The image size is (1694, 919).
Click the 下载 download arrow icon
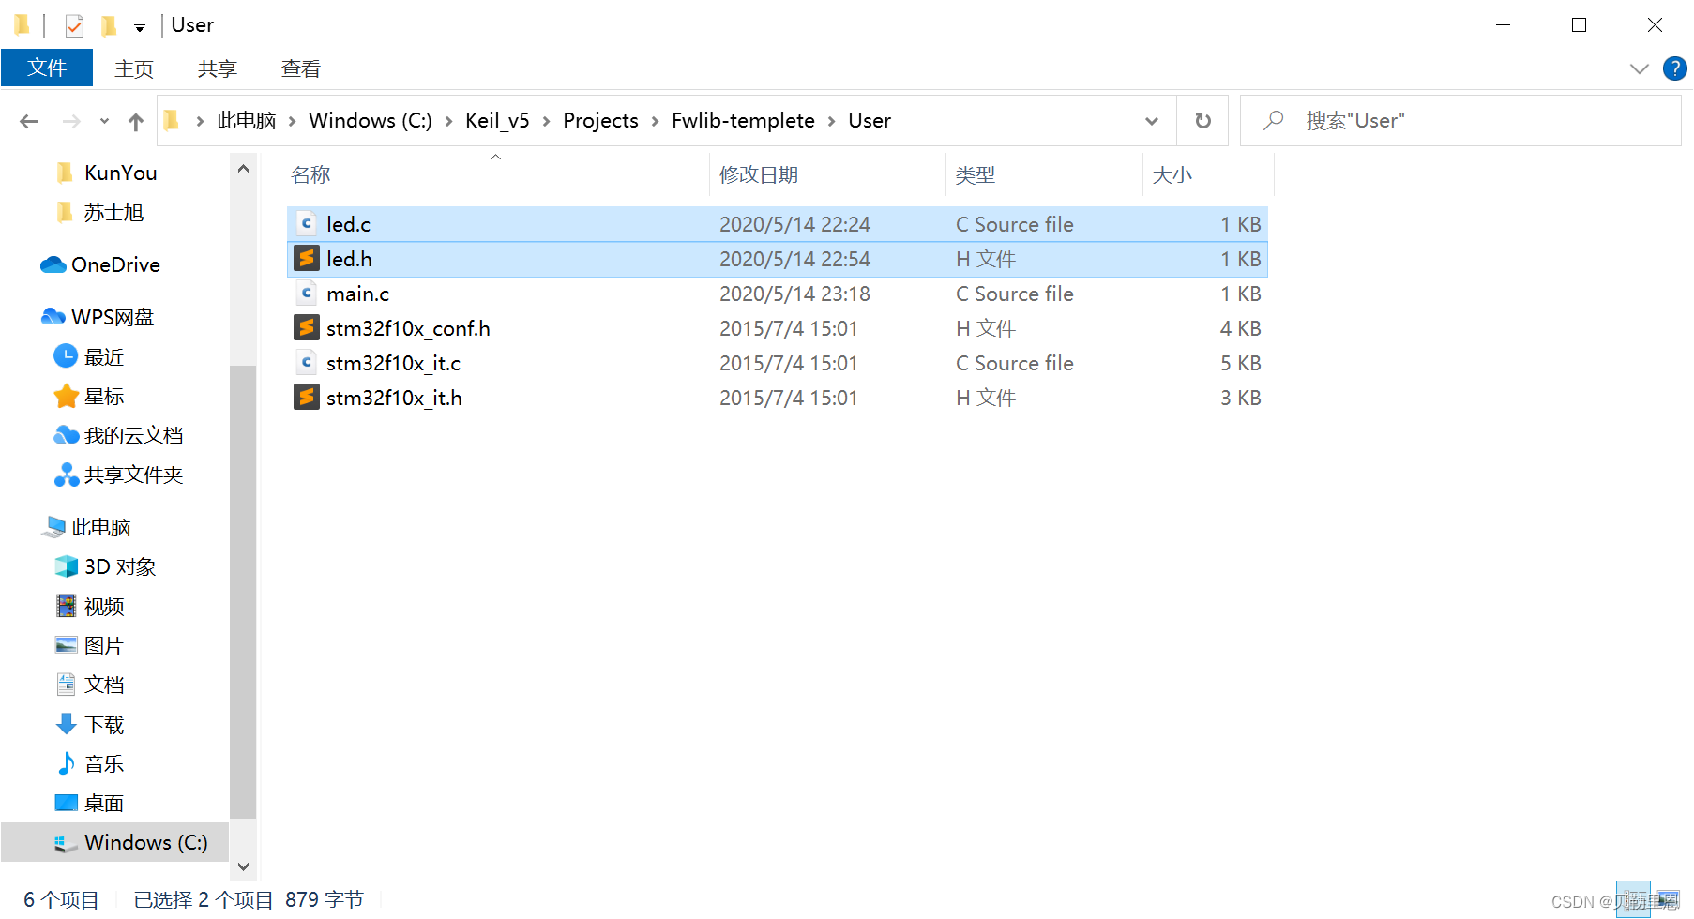point(66,724)
